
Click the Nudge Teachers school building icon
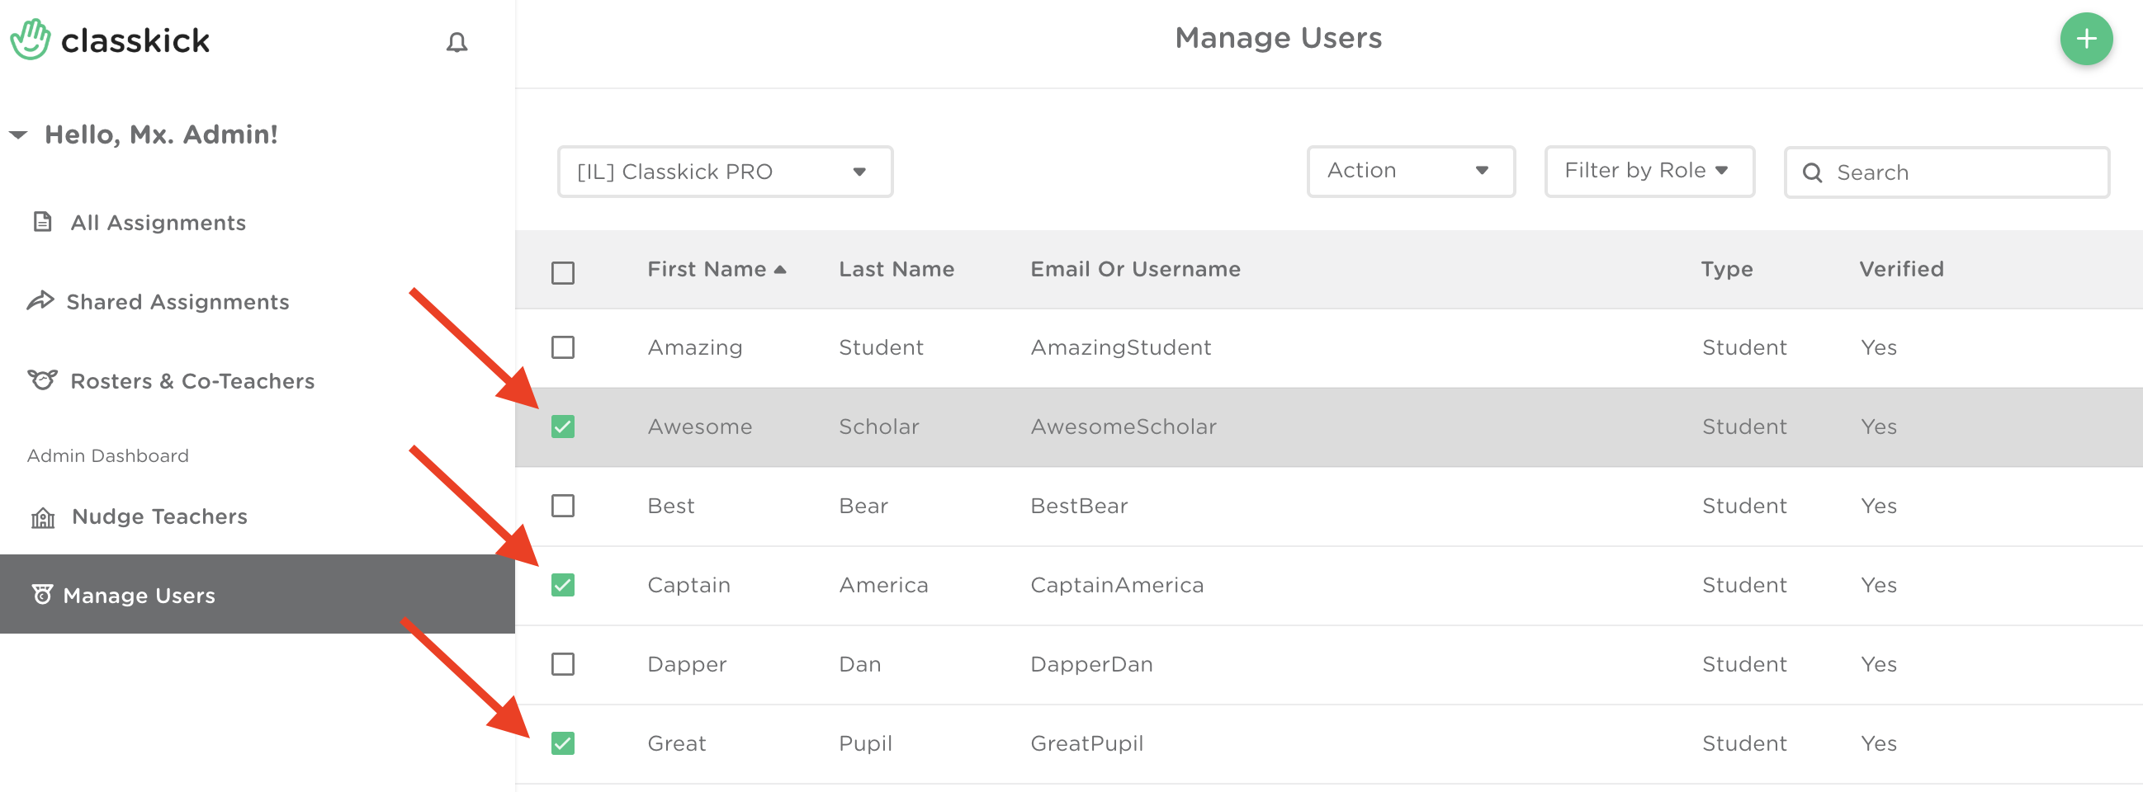click(42, 518)
